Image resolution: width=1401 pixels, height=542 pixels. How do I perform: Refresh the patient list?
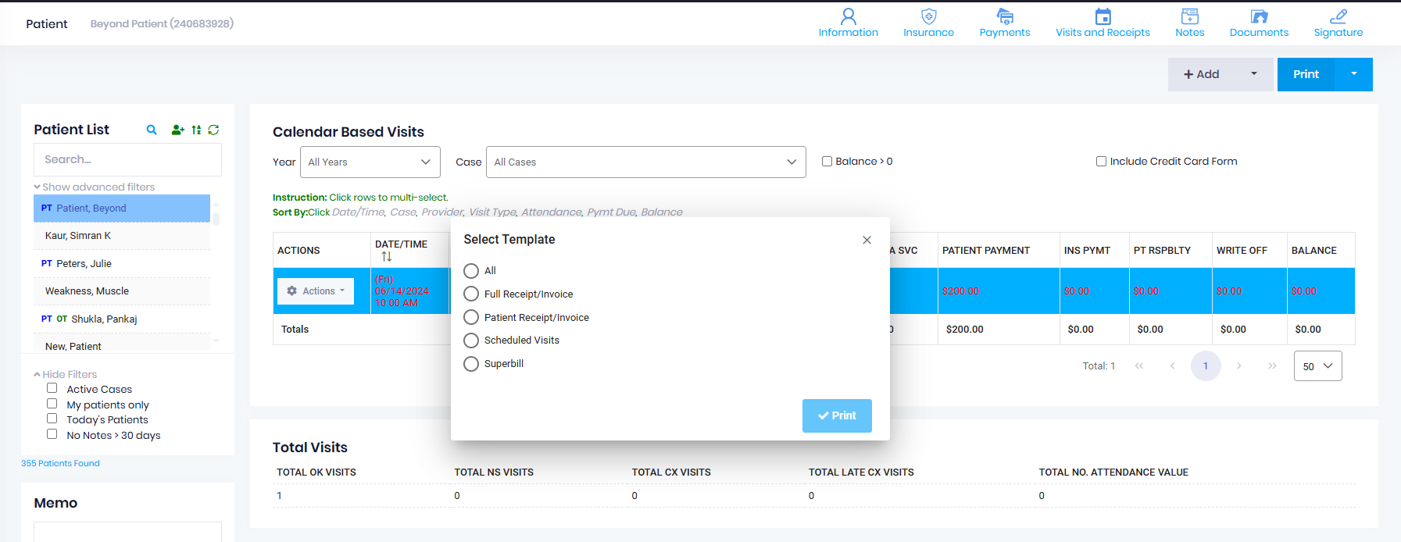point(213,130)
